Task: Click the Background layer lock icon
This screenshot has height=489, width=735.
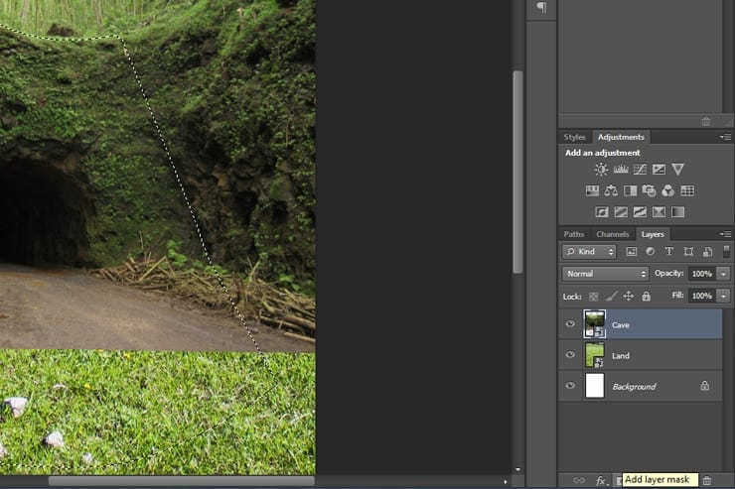Action: pos(704,386)
